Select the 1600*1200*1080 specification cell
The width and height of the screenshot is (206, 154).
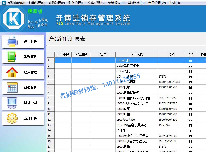click(171, 82)
